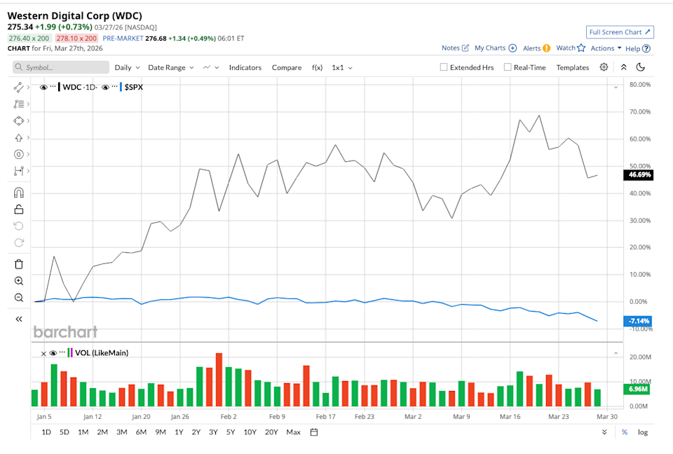This screenshot has width=673, height=454.
Task: Enable the Extended Hrs checkbox
Action: pos(444,67)
